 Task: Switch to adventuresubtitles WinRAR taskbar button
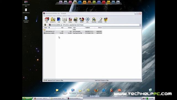tap(75, 98)
